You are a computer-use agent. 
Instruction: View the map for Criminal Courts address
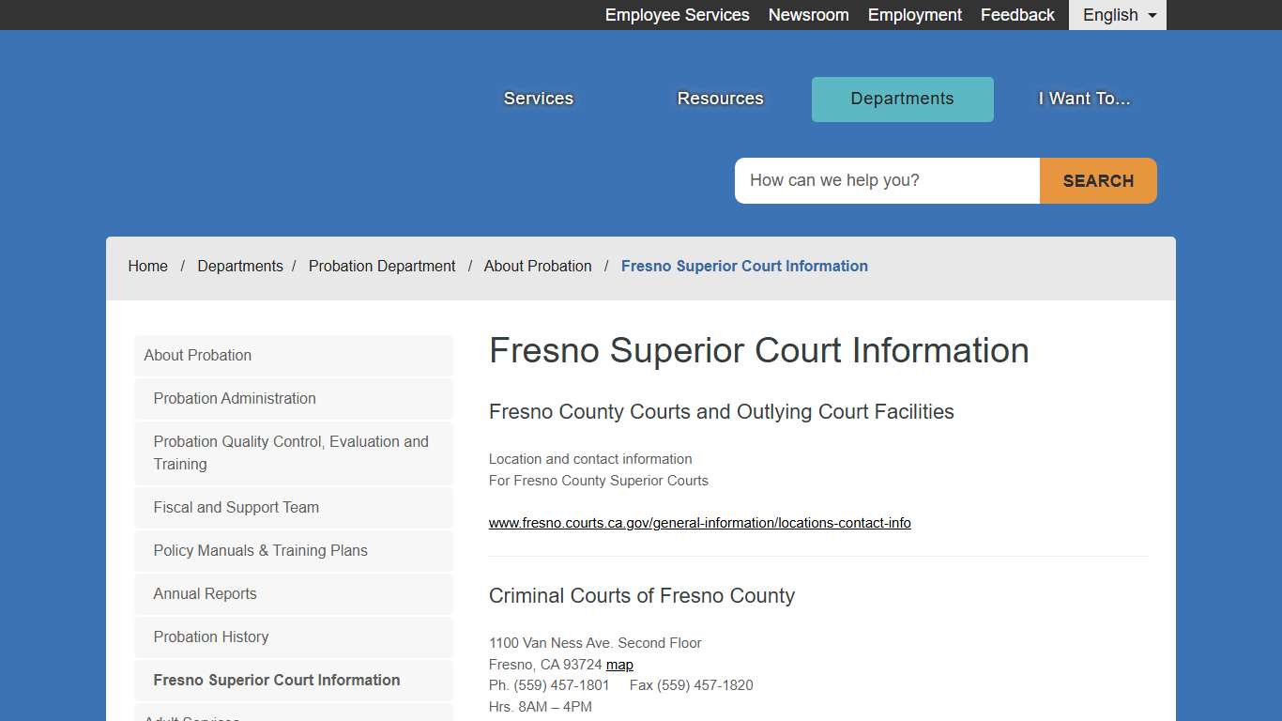[x=619, y=664]
